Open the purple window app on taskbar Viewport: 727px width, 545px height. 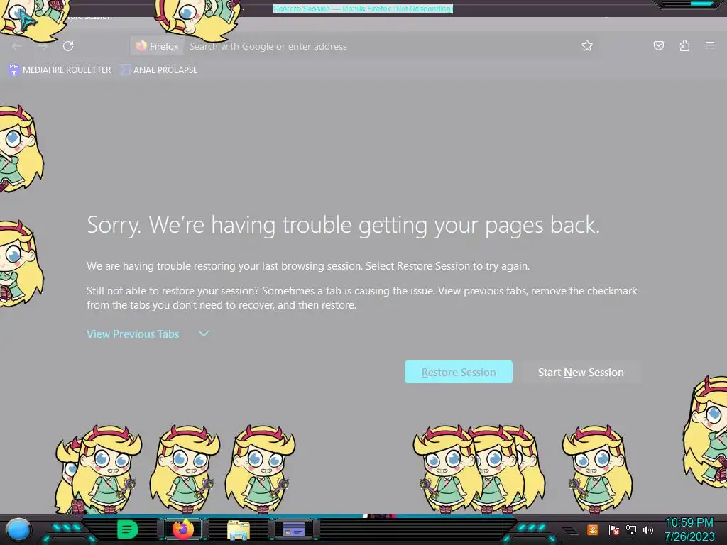point(293,529)
